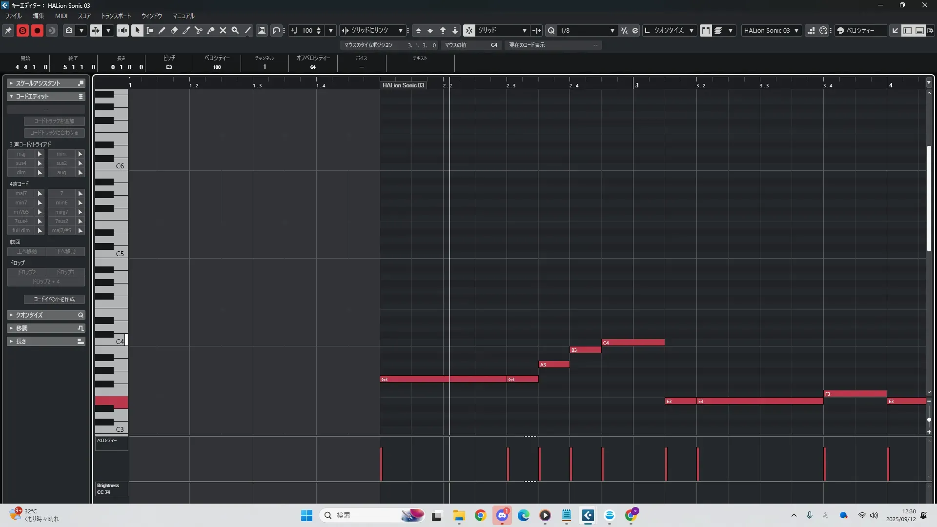Click the C4 note at bar 2.4
Viewport: 937px width, 527px height.
[633, 343]
